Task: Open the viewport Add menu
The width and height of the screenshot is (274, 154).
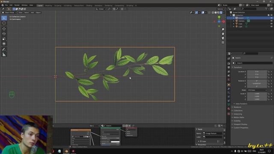Action: point(33,12)
